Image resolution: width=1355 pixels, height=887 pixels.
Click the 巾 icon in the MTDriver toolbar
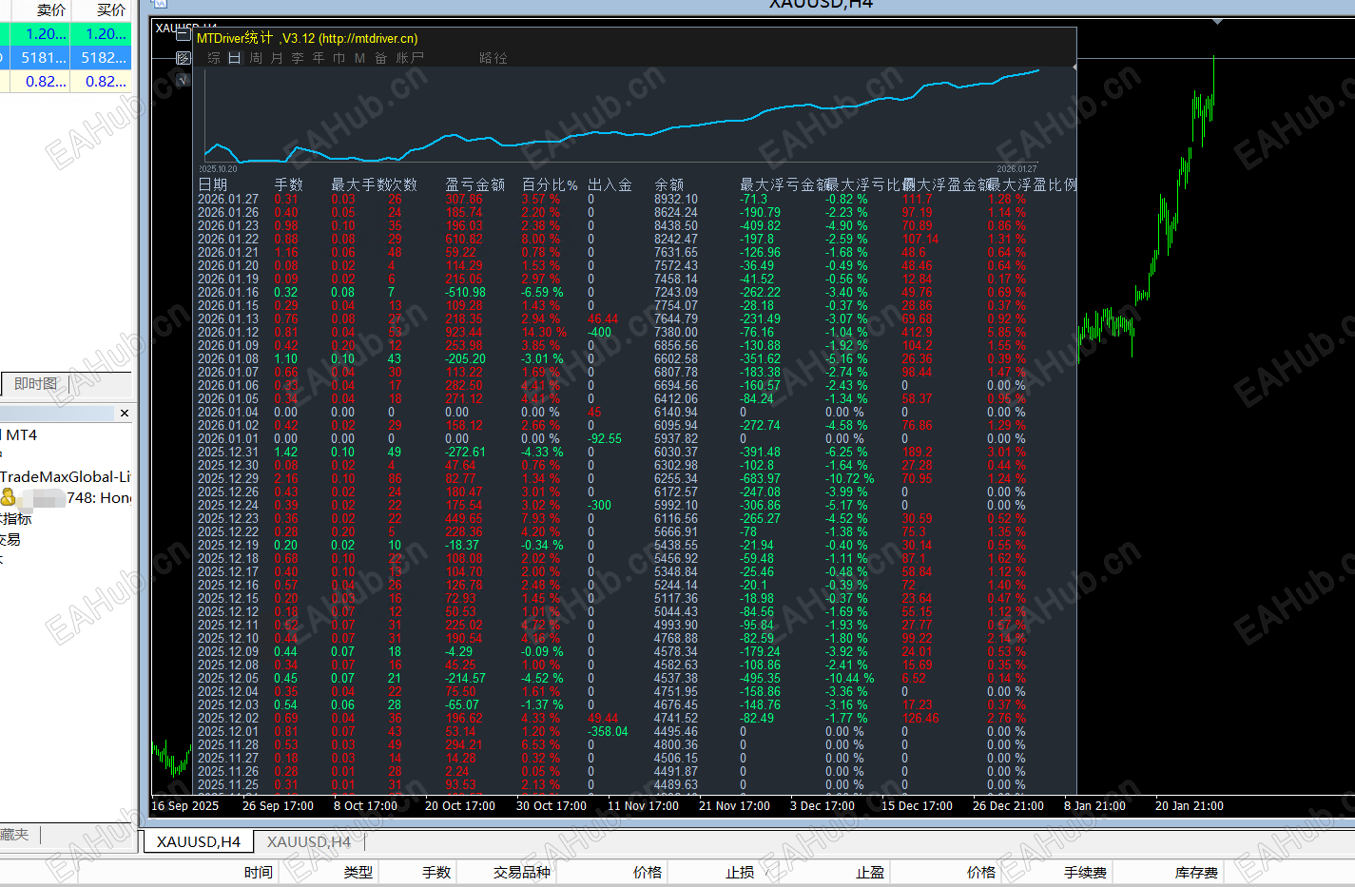click(x=339, y=57)
